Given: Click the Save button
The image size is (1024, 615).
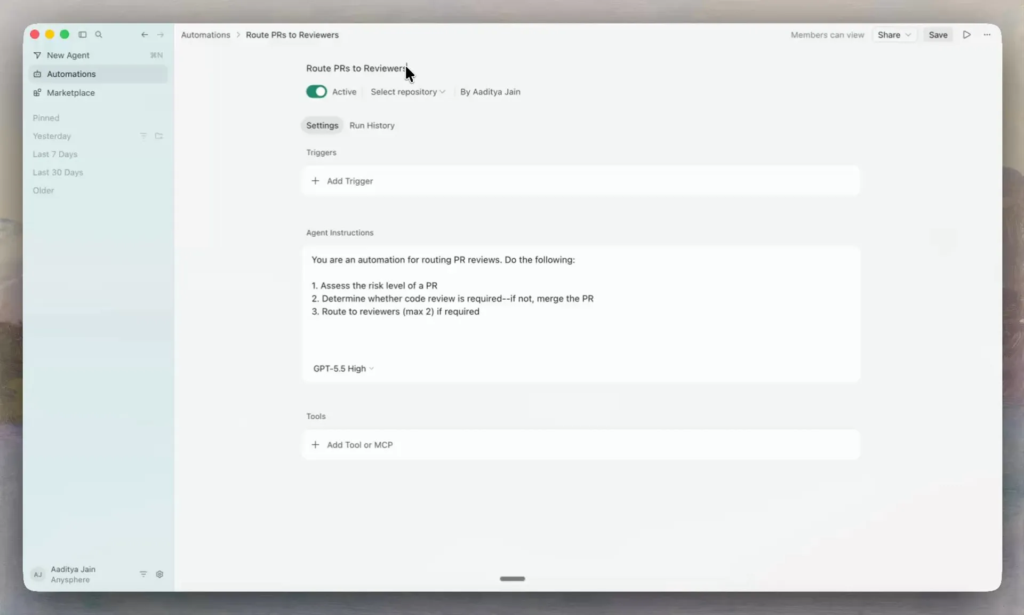Looking at the screenshot, I should tap(938, 35).
